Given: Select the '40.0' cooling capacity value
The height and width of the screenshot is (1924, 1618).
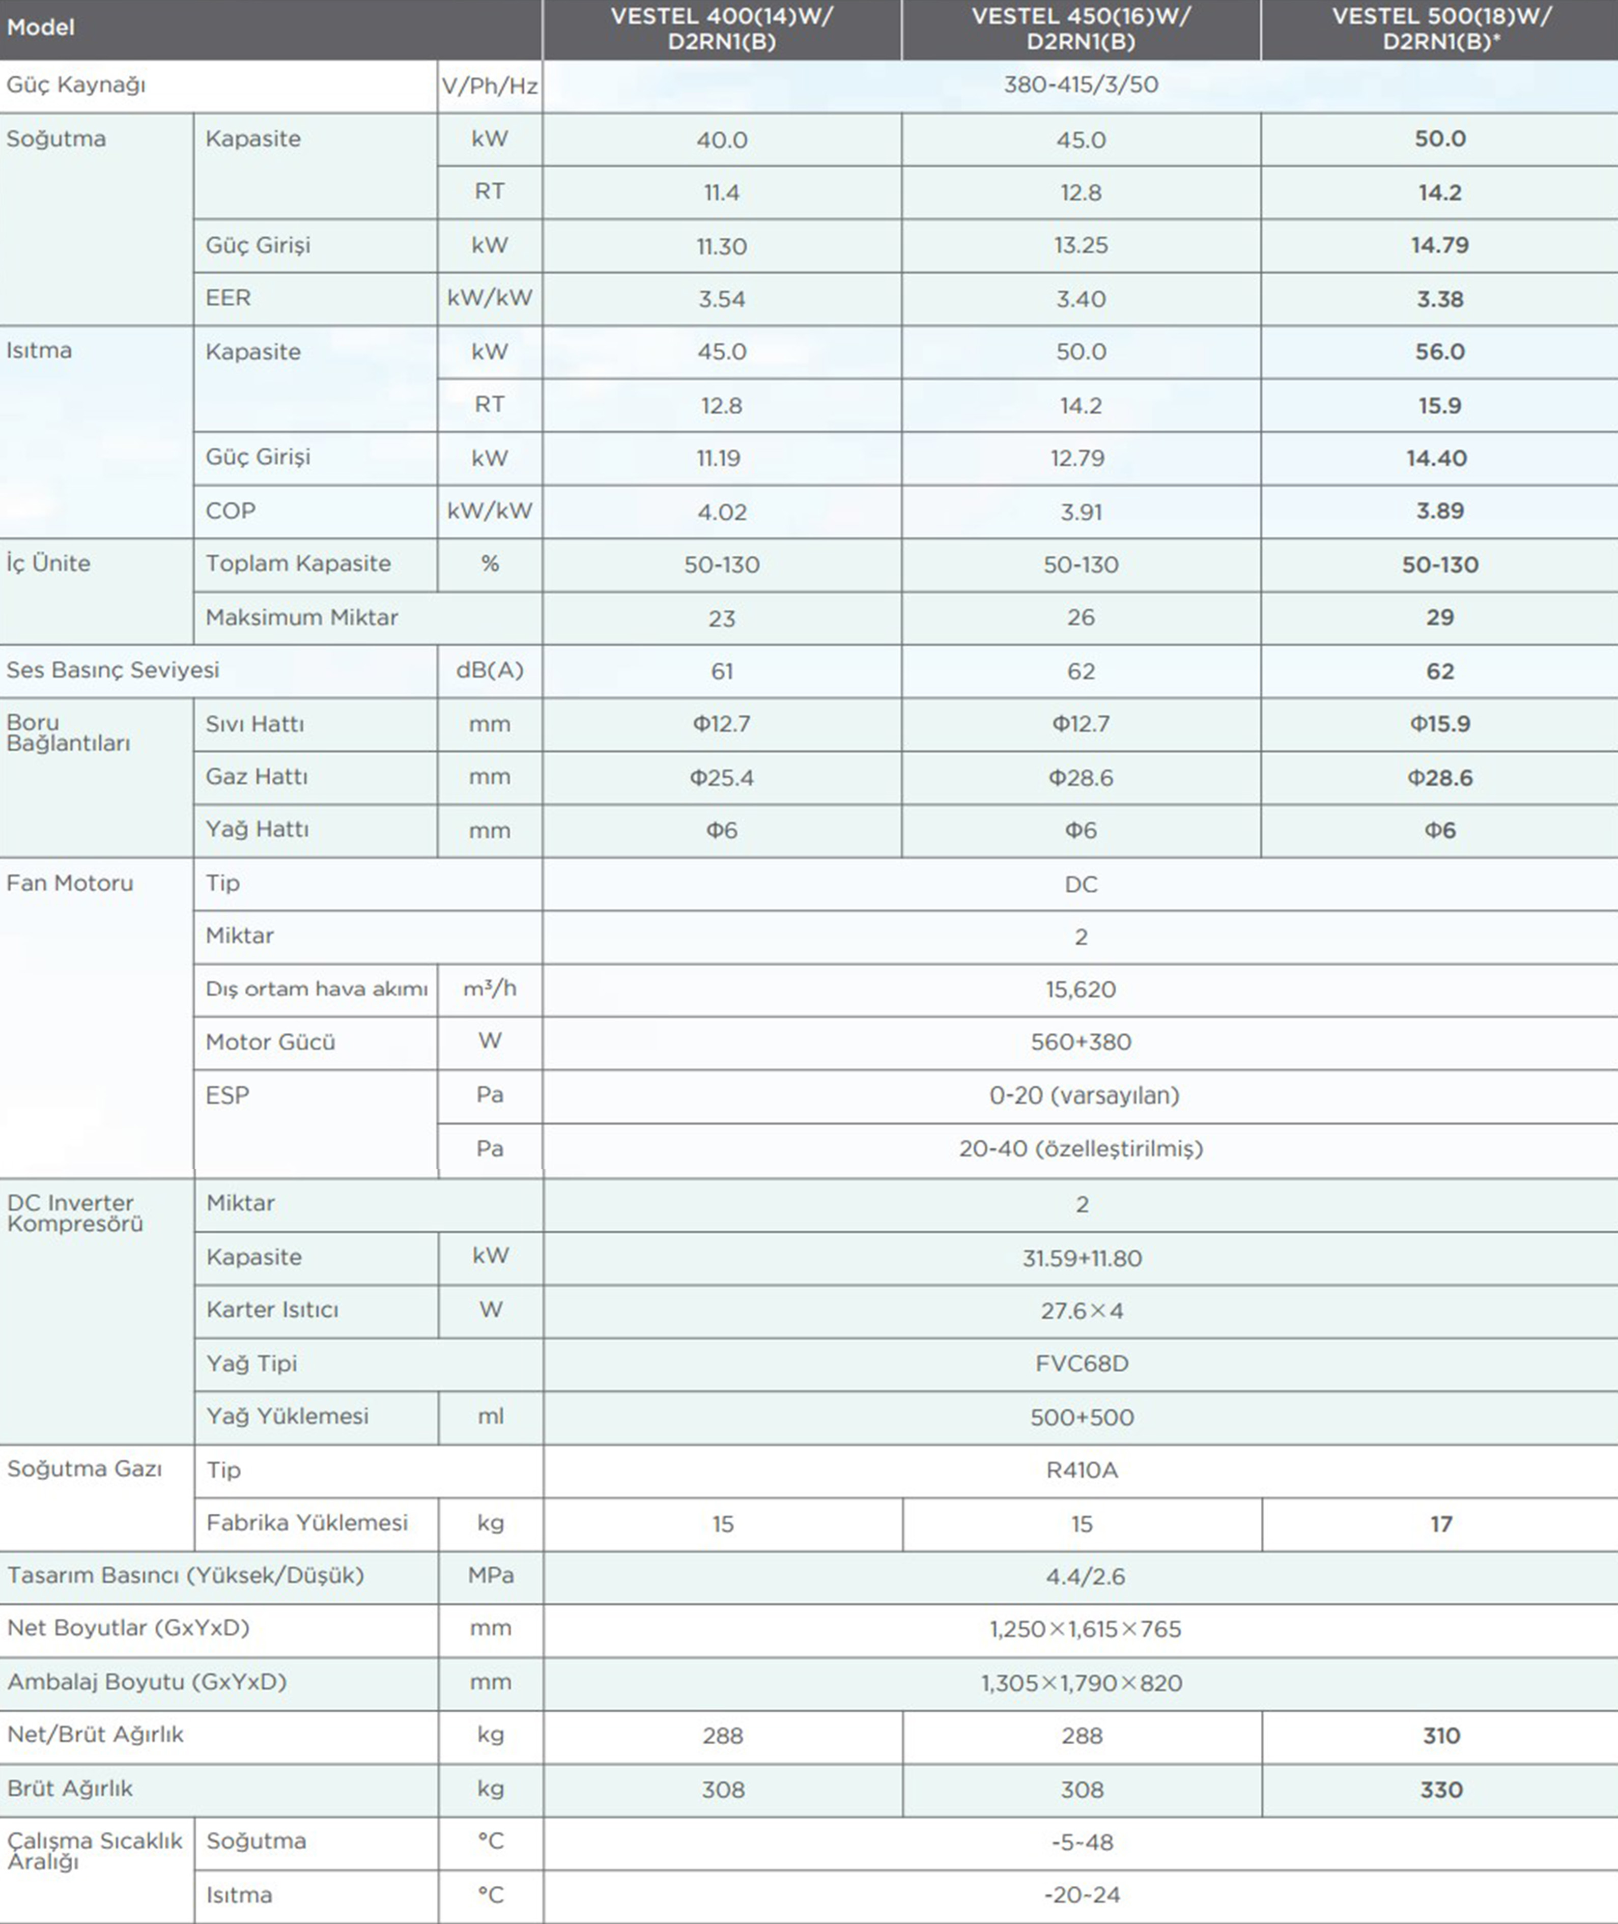Looking at the screenshot, I should pyautogui.click(x=722, y=140).
